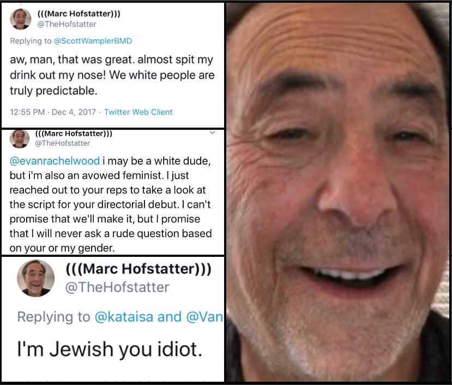Click the second tweet's (((Marc Hofstatter))) name
452x385 pixels.
coord(74,134)
